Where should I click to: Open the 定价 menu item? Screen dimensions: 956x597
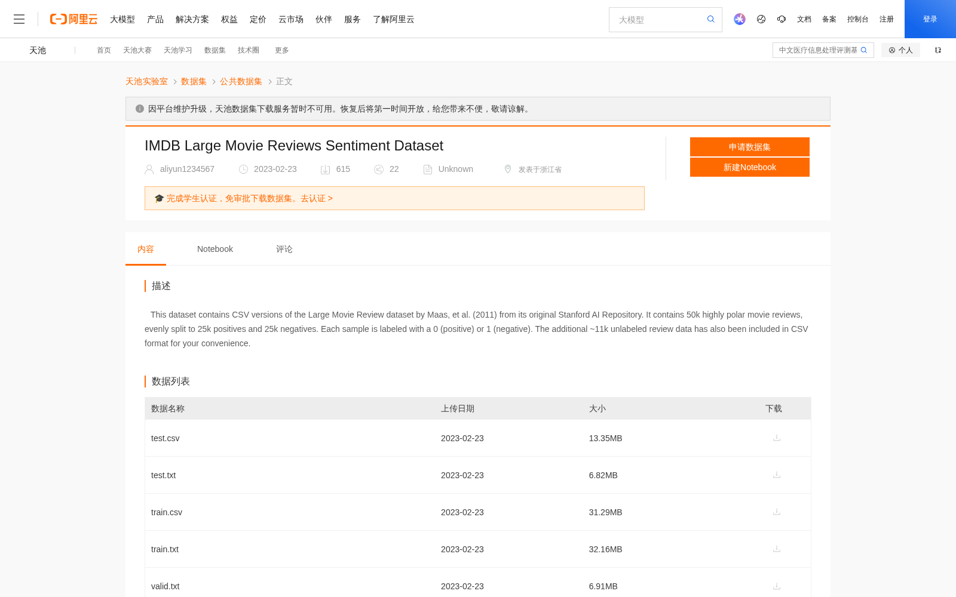(258, 19)
